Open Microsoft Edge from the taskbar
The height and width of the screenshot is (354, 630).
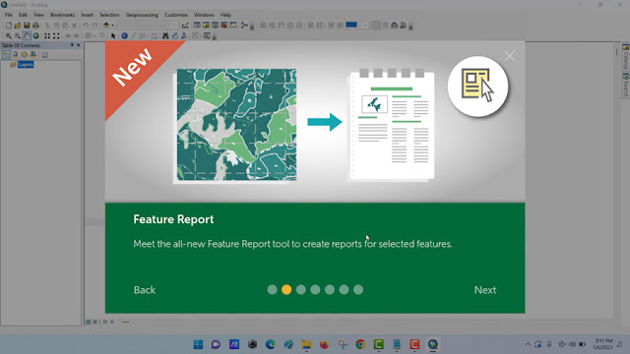point(271,344)
